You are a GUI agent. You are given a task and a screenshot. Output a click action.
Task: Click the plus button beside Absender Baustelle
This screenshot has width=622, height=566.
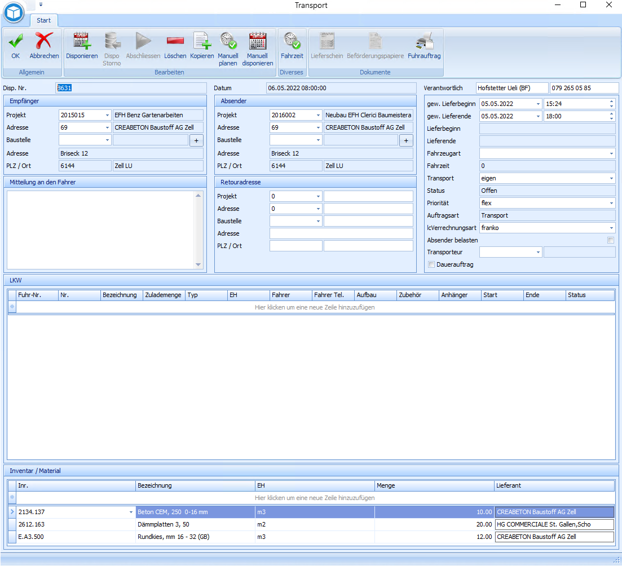(406, 140)
